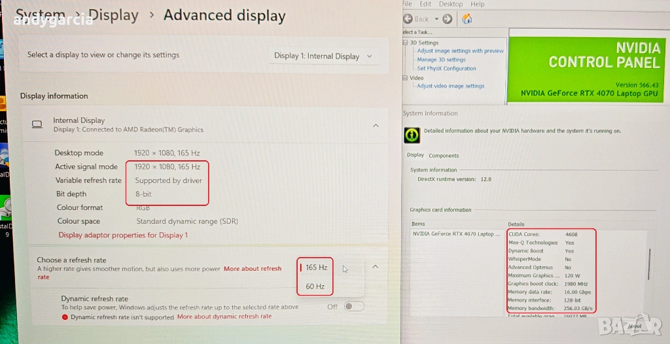Image resolution: width=670 pixels, height=344 pixels.
Task: Open Adjust image settings with preview
Action: tap(460, 51)
